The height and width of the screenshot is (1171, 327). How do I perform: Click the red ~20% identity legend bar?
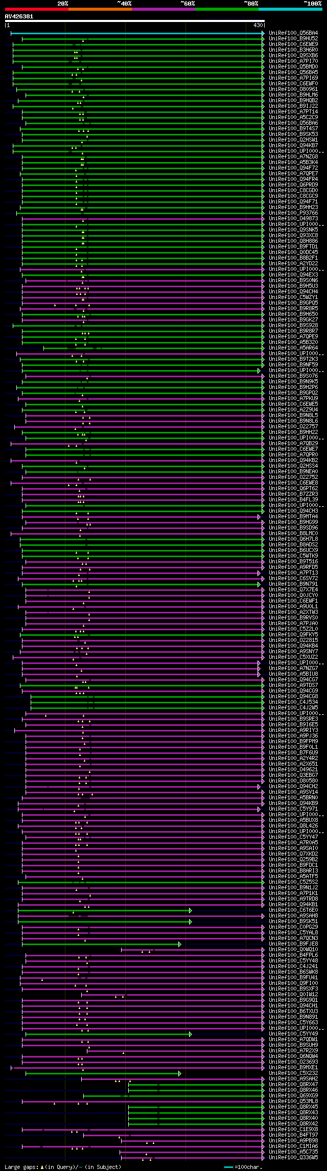[36, 9]
